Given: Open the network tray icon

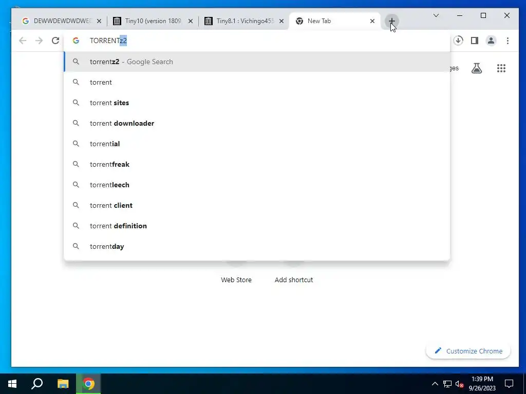Looking at the screenshot, I should click(447, 384).
